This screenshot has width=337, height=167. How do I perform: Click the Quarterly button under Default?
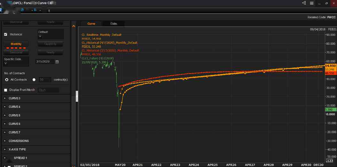pyautogui.click(x=51, y=44)
